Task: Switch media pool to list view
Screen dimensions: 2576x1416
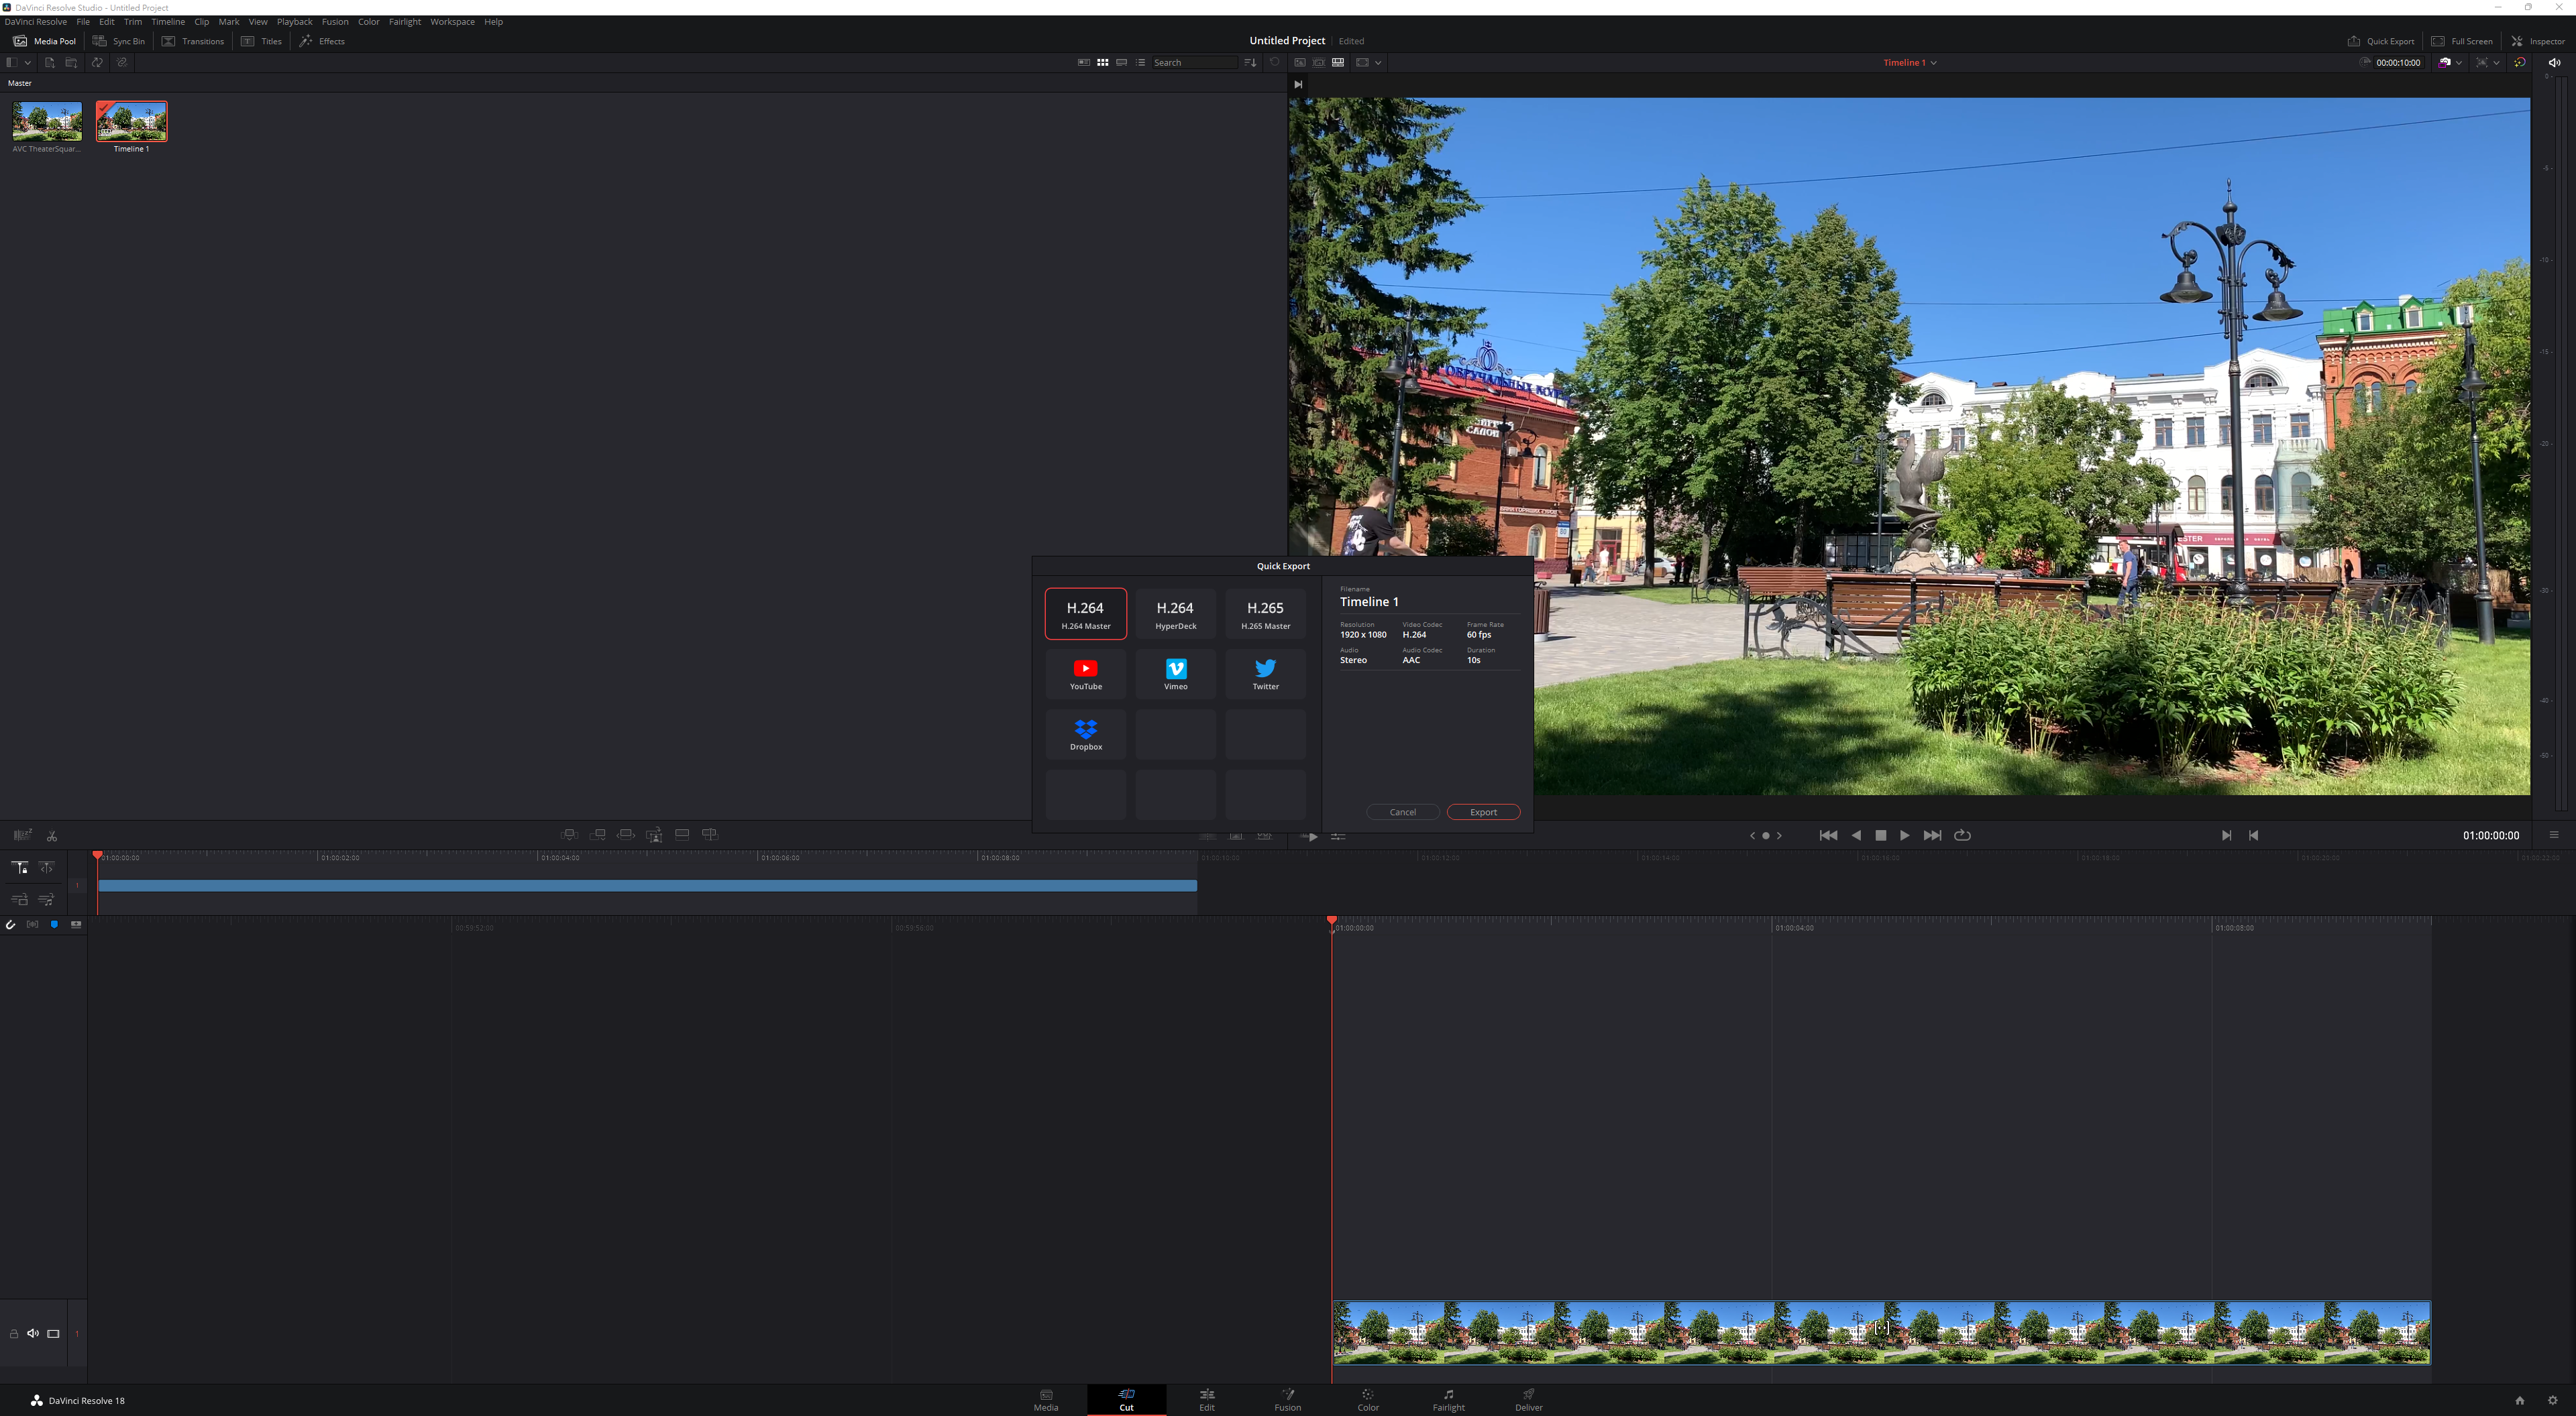Action: pos(1141,62)
